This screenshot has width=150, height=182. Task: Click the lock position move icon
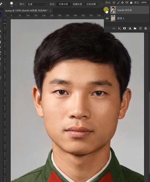[122, 3]
